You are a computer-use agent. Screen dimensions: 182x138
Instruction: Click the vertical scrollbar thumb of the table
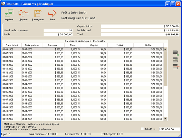(x=165, y=69)
